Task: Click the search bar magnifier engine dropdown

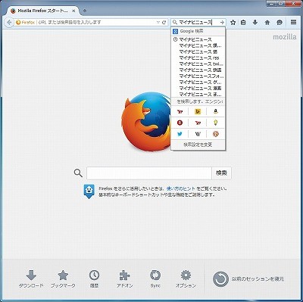Action: click(x=175, y=22)
